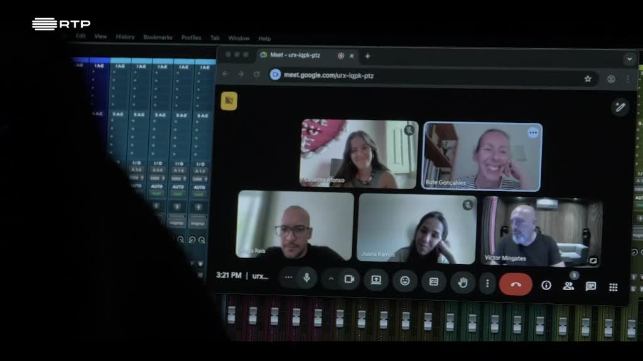Bookmark the page with the star icon
The height and width of the screenshot is (361, 643).
(x=588, y=78)
